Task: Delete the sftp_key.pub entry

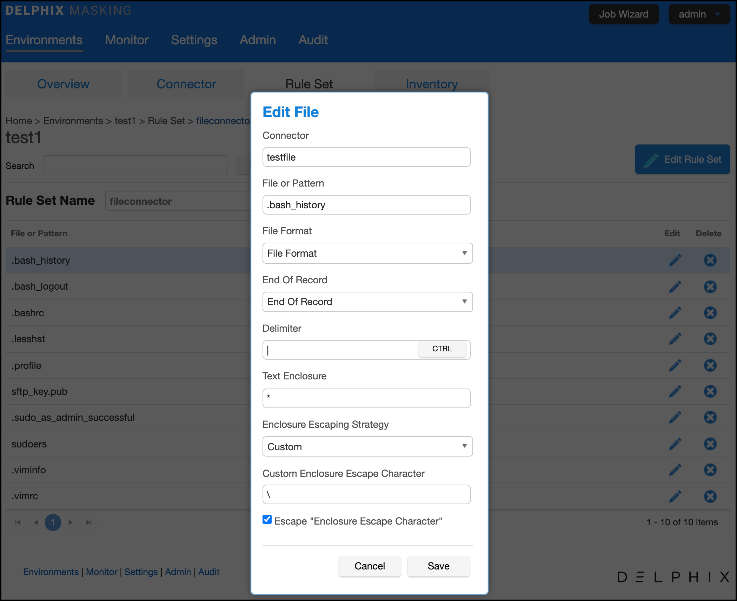Action: 710,391
